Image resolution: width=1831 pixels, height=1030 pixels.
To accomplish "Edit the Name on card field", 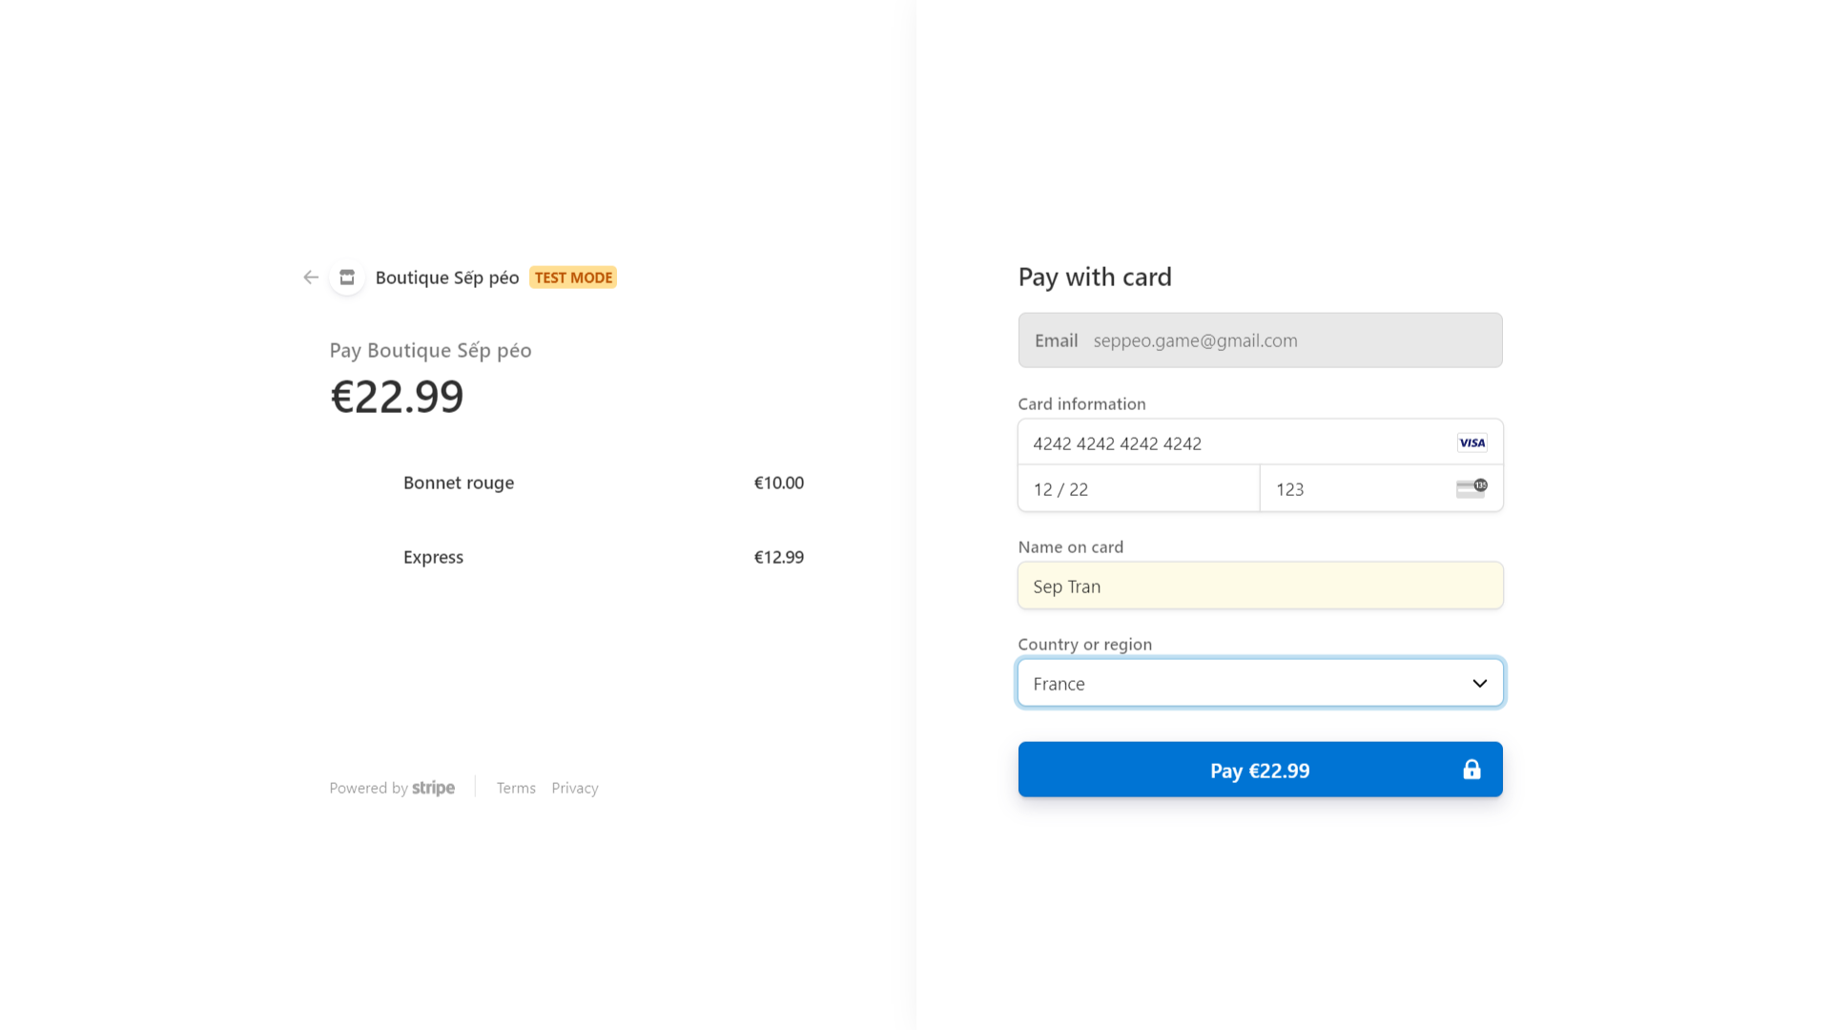I will 1260,587.
